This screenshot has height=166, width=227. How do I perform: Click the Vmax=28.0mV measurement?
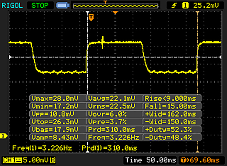pos(55,99)
